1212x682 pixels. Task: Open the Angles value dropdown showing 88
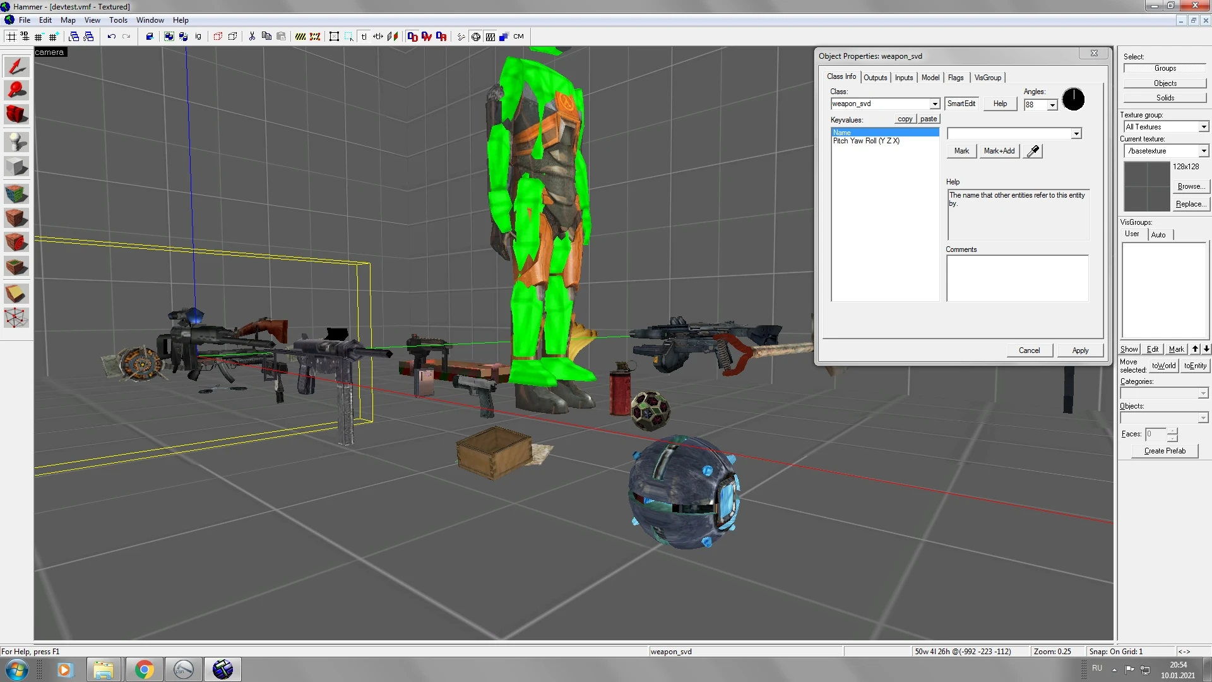pos(1052,105)
